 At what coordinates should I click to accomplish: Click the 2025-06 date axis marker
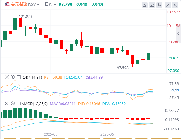click(x=107, y=134)
